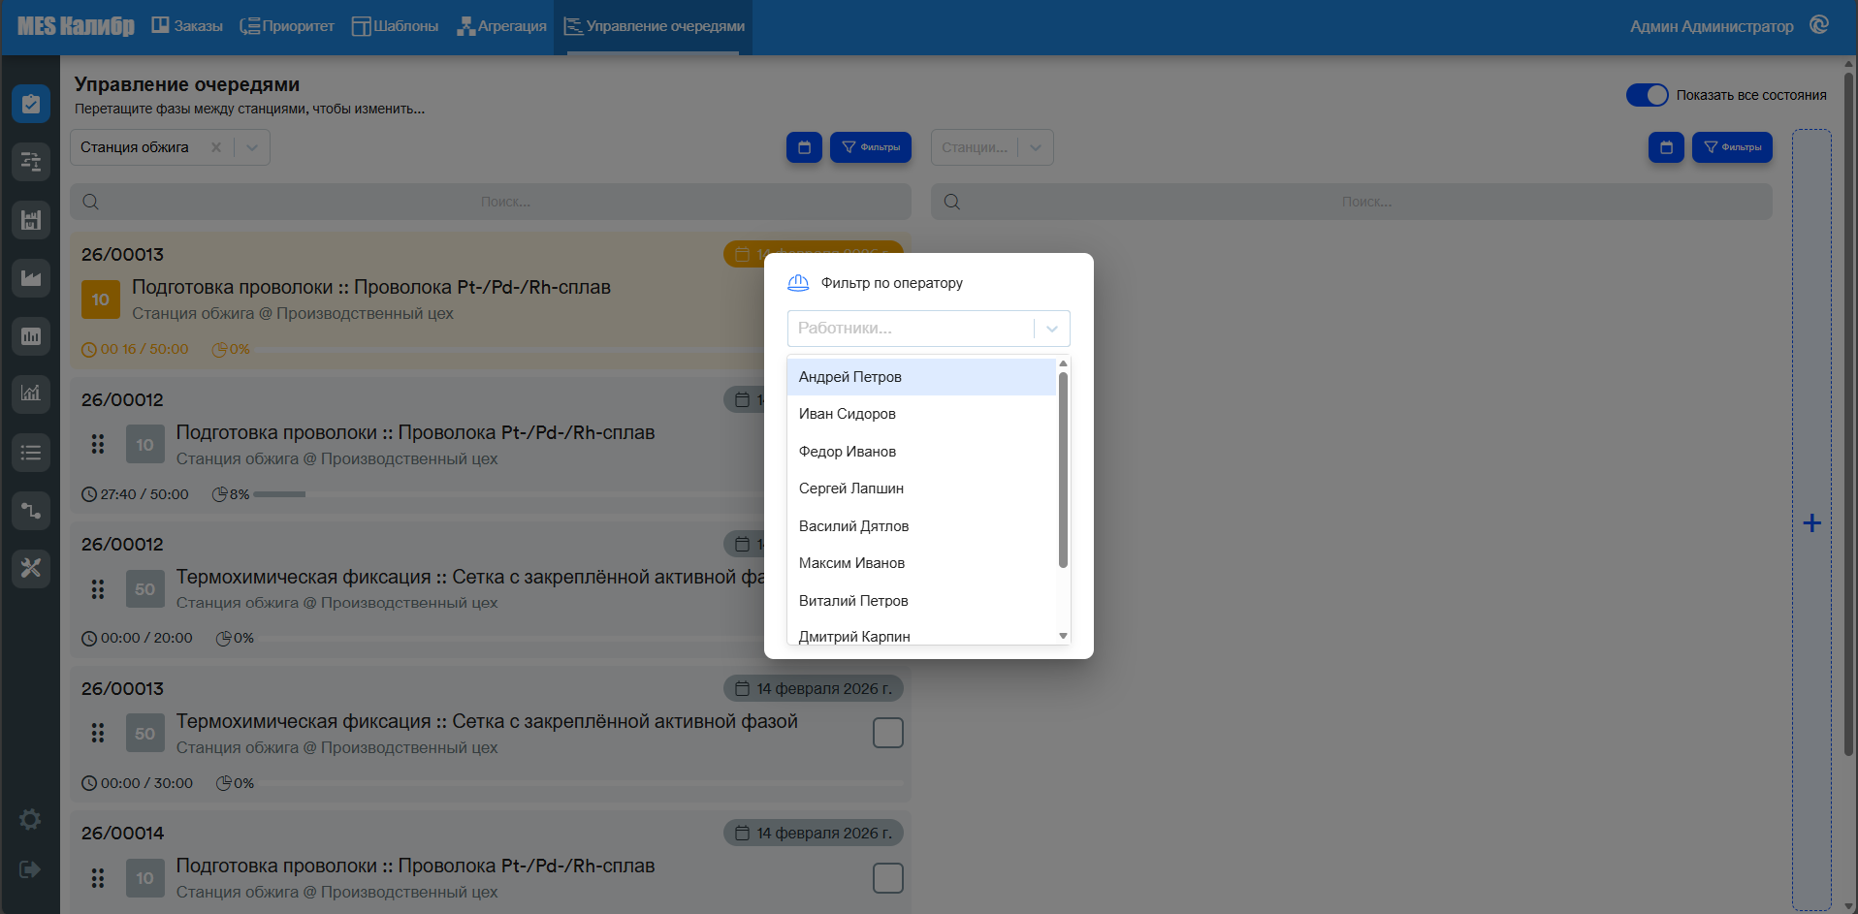The width and height of the screenshot is (1858, 914).
Task: Click the logout icon in sidebar
Action: pyautogui.click(x=30, y=869)
